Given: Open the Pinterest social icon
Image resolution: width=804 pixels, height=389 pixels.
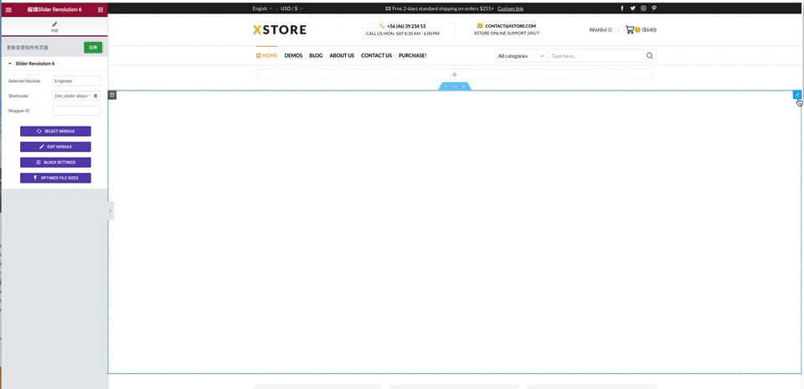Looking at the screenshot, I should click(x=654, y=8).
